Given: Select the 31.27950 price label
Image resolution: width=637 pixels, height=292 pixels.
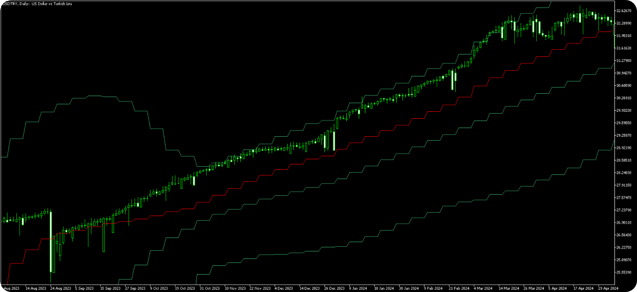Looking at the screenshot, I should pyautogui.click(x=625, y=61).
